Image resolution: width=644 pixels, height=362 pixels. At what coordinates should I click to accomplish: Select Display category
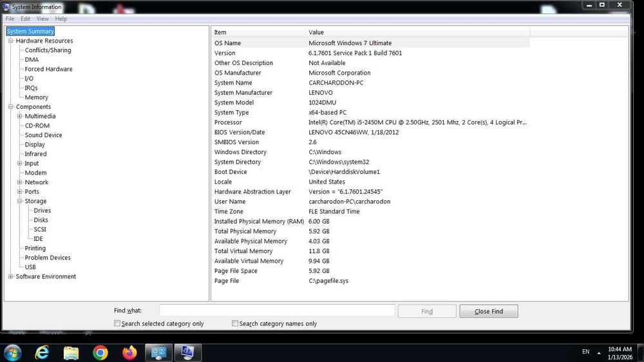pyautogui.click(x=35, y=145)
